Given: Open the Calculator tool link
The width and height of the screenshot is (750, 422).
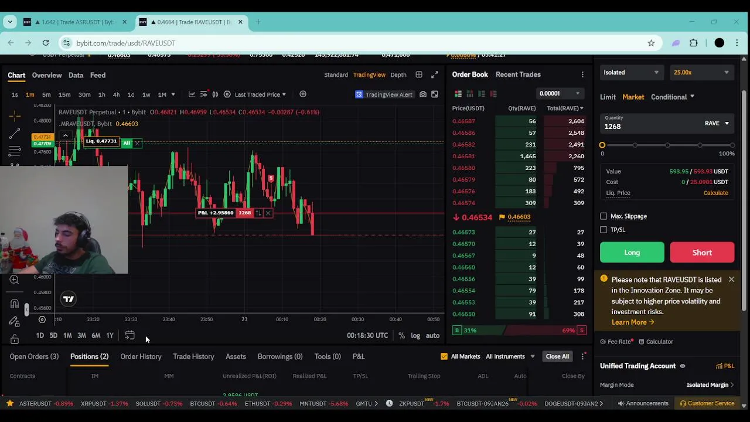Looking at the screenshot, I should tap(656, 342).
